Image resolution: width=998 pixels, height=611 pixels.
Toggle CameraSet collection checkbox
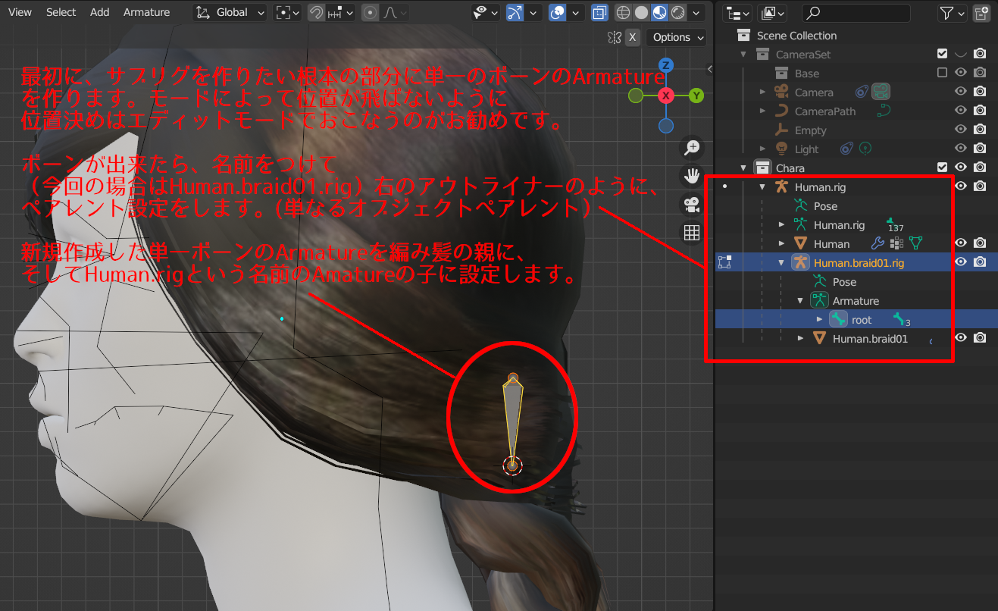(x=942, y=54)
